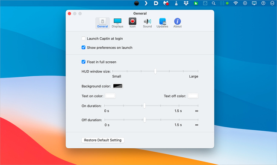Click the Off duration slider thumb
The height and width of the screenshot is (165, 277).
pos(144,120)
